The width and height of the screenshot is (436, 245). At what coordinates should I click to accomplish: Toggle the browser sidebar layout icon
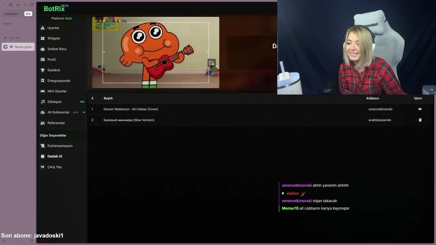click(x=11, y=5)
